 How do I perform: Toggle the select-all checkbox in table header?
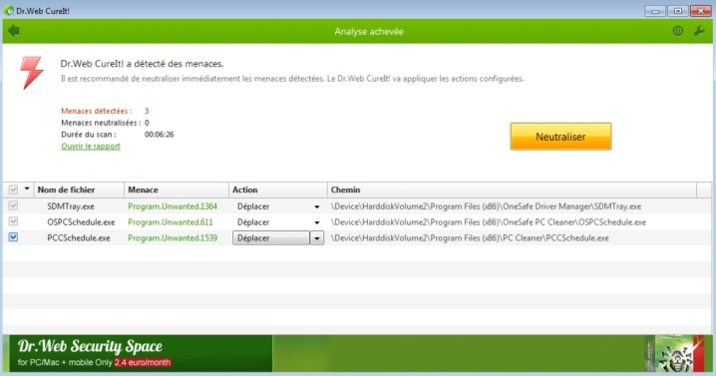pyautogui.click(x=13, y=189)
